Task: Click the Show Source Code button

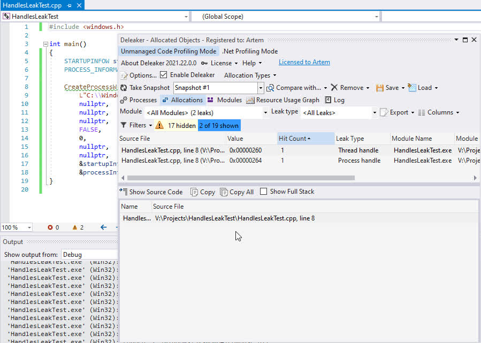Action: (x=151, y=192)
